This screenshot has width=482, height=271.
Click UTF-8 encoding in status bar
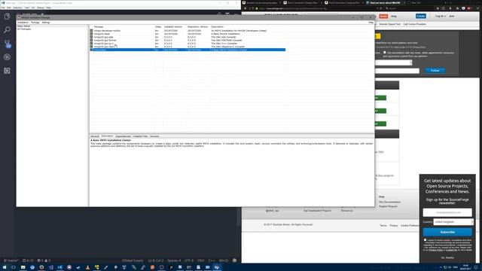point(189,260)
